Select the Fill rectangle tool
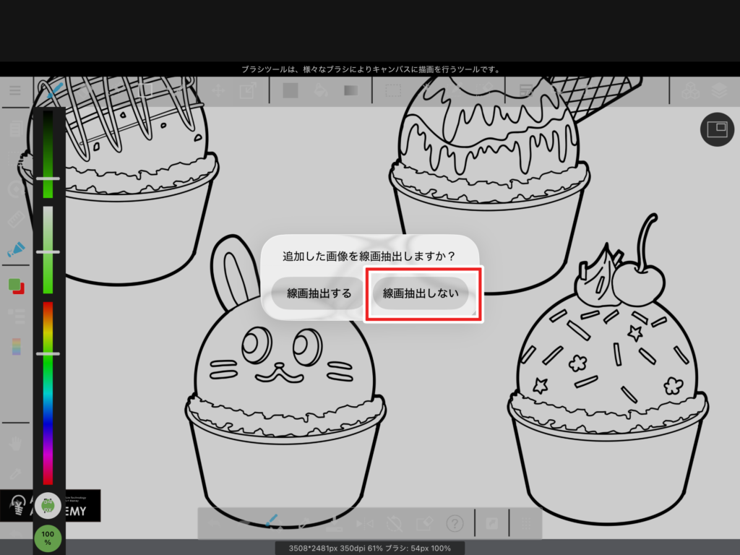740x555 pixels. (x=291, y=91)
